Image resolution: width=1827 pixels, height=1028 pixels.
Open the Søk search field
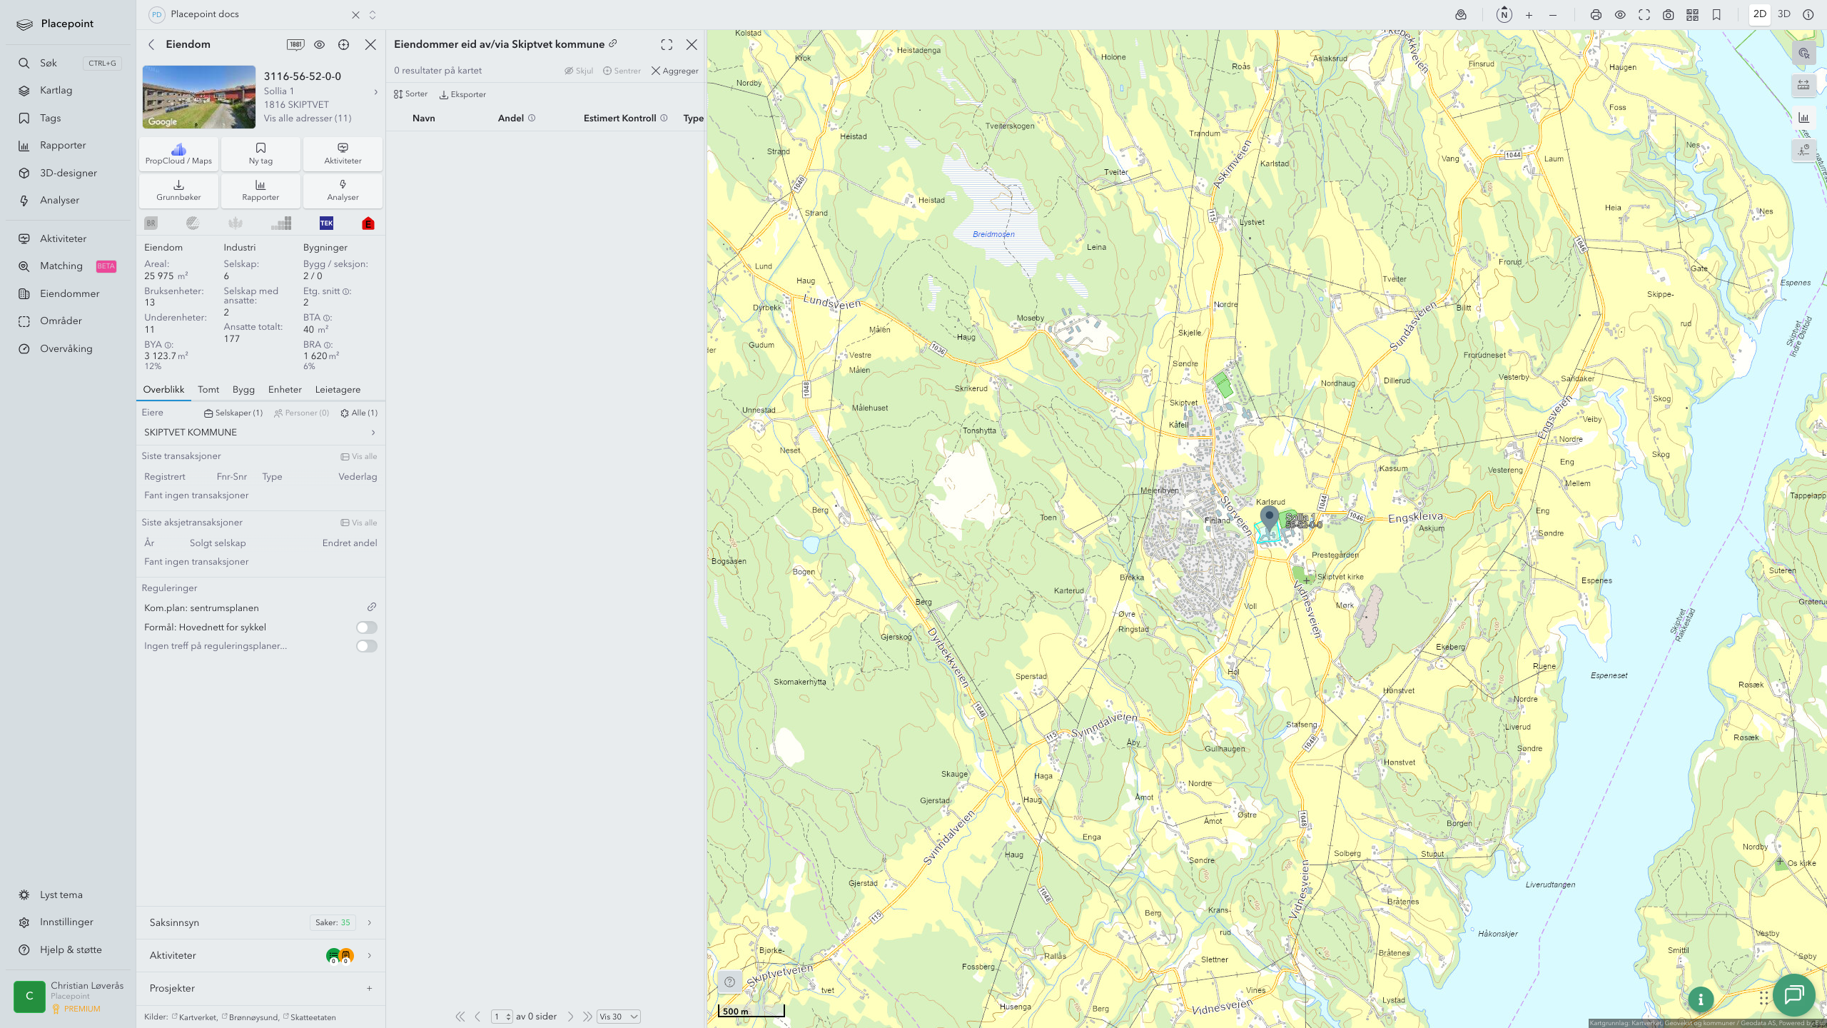pyautogui.click(x=70, y=63)
